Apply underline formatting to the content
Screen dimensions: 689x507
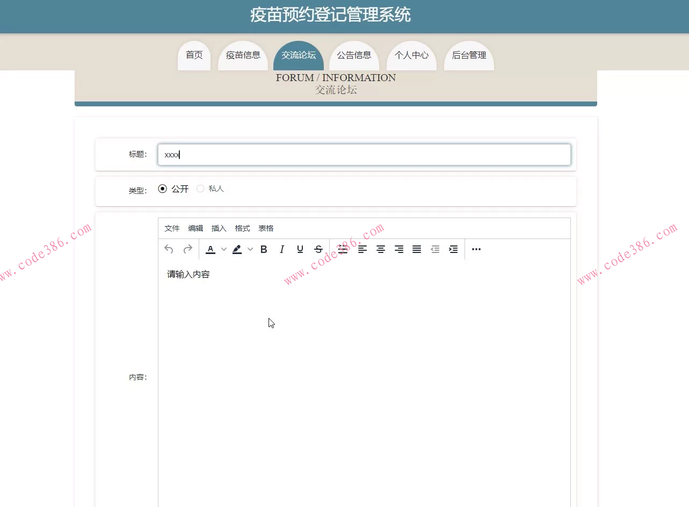coord(300,249)
